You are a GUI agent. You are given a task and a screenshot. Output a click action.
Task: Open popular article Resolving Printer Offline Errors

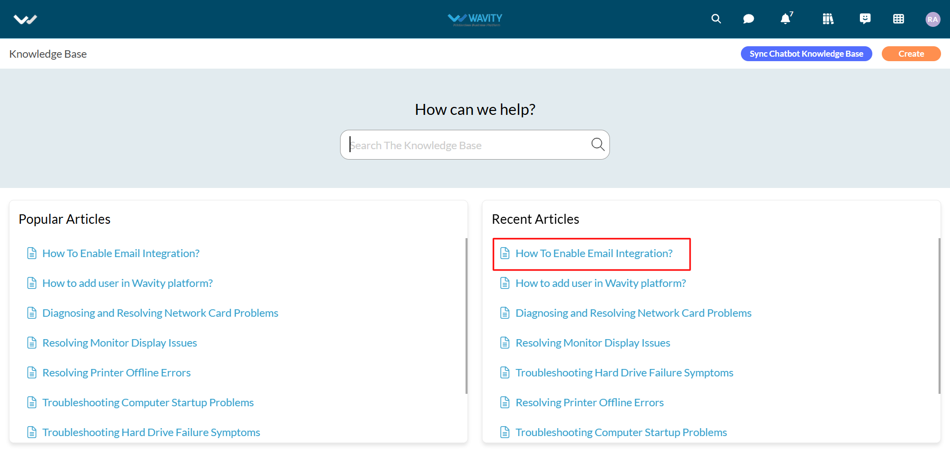(117, 372)
